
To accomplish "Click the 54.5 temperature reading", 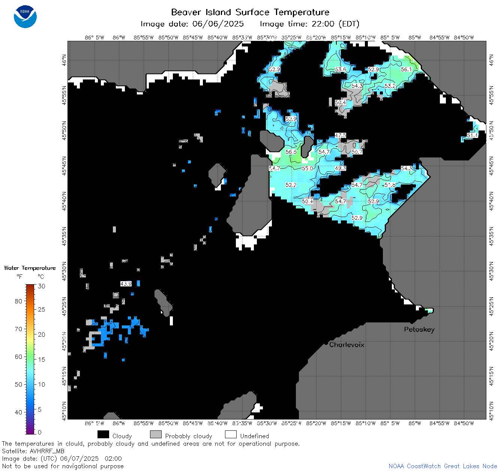I will click(x=406, y=168).
